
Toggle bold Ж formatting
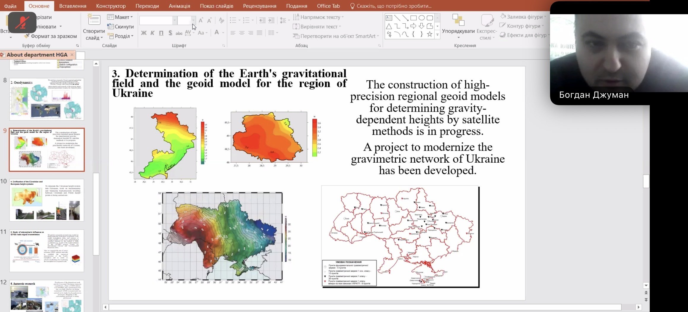click(144, 33)
